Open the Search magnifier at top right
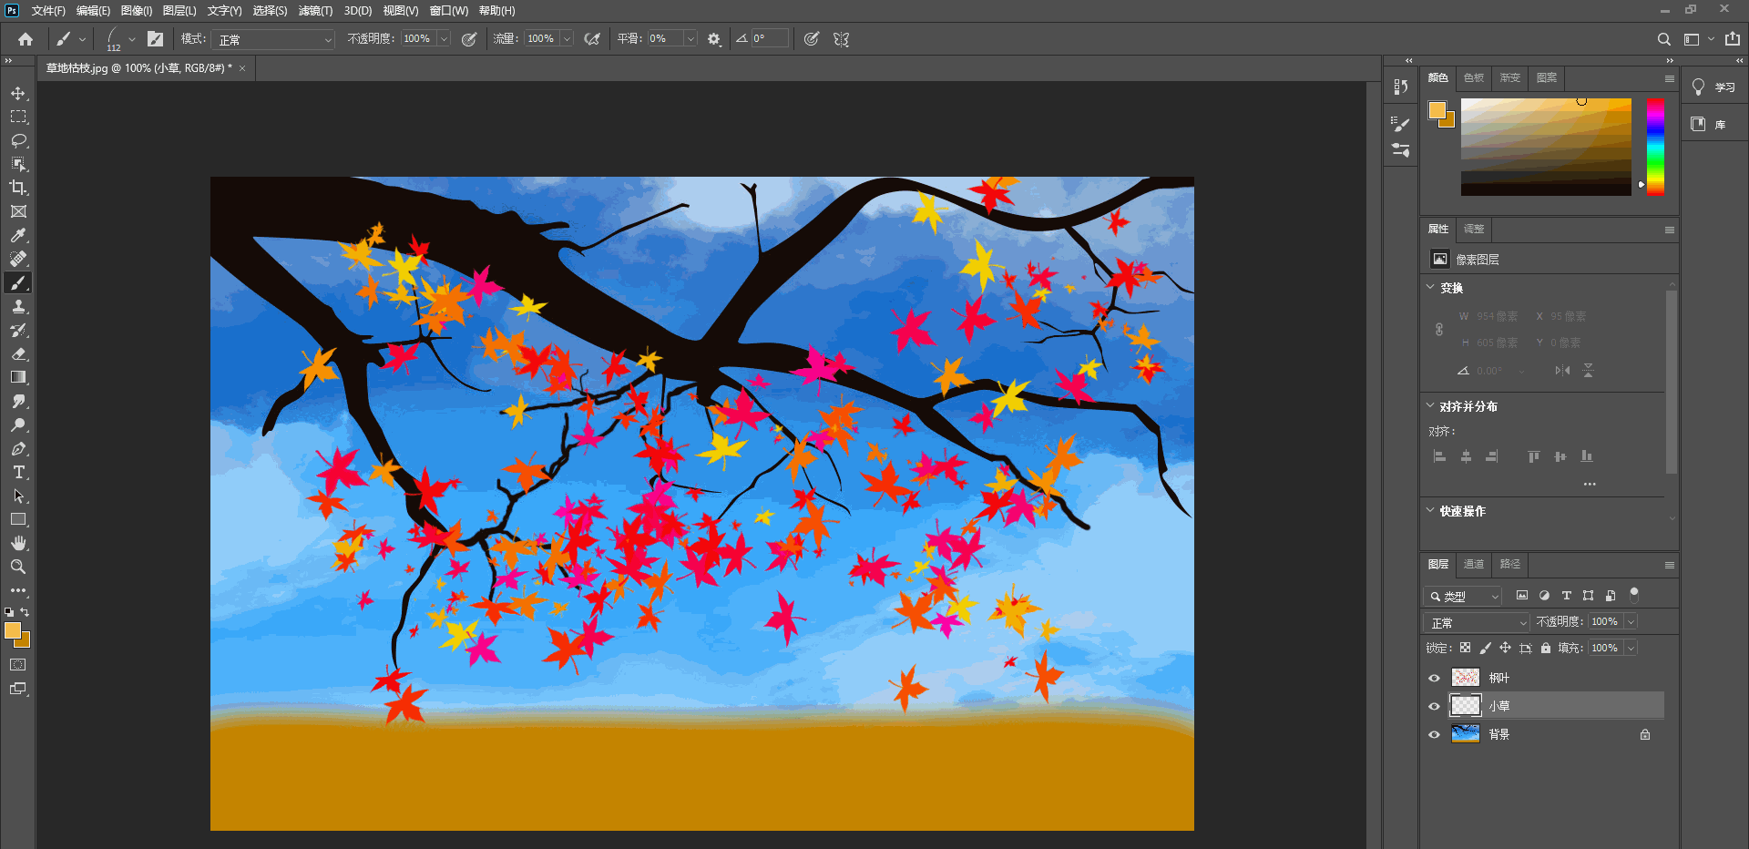Image resolution: width=1749 pixels, height=849 pixels. [1663, 39]
